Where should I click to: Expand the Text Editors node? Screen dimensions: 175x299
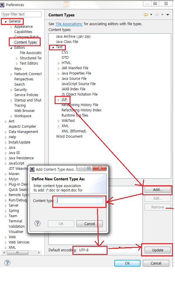tap(17, 64)
